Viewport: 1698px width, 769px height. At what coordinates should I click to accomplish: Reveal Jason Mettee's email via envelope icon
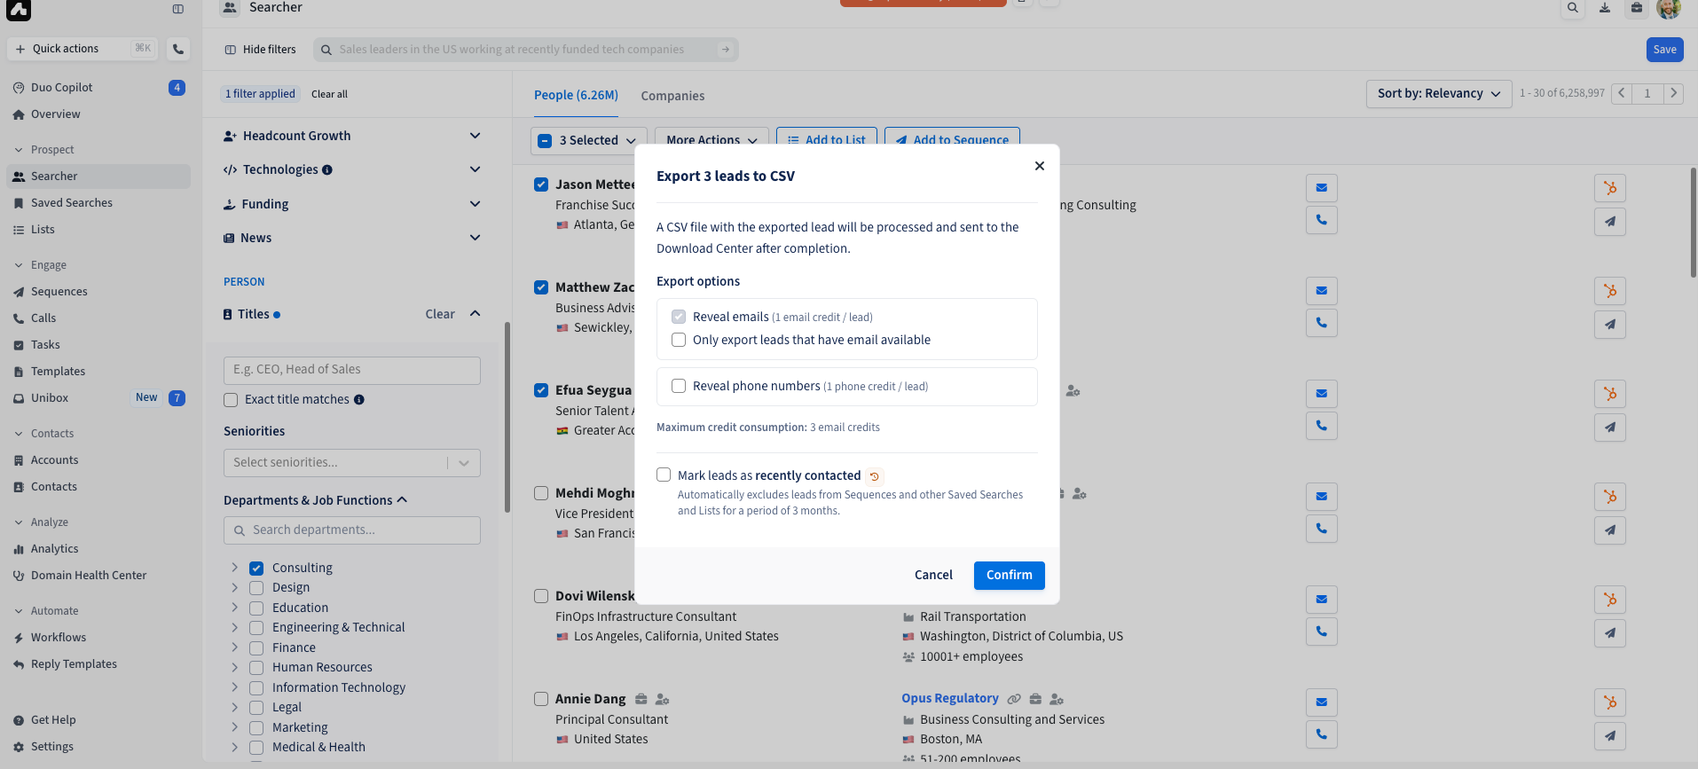point(1321,187)
